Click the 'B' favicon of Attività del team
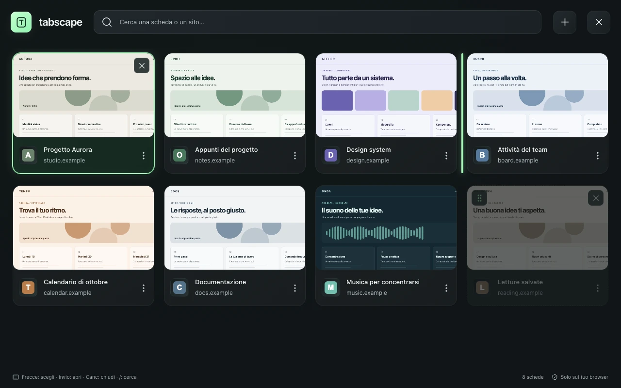 pyautogui.click(x=482, y=155)
